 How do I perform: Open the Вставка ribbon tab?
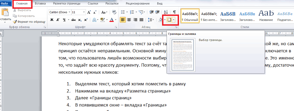(x=40, y=3)
